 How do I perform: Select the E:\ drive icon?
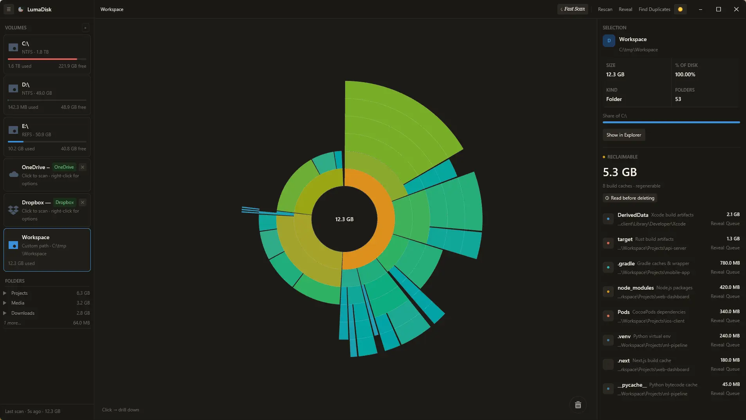coord(13,130)
